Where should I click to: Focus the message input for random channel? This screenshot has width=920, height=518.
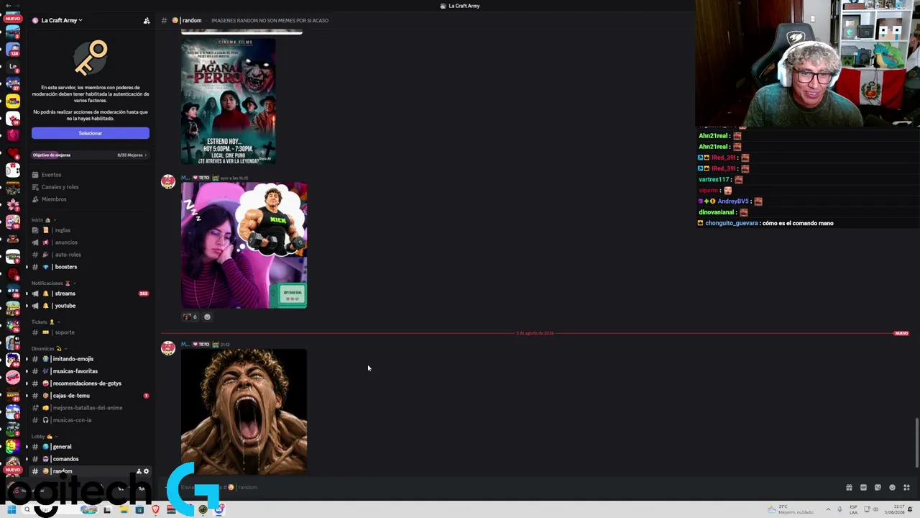[503, 487]
